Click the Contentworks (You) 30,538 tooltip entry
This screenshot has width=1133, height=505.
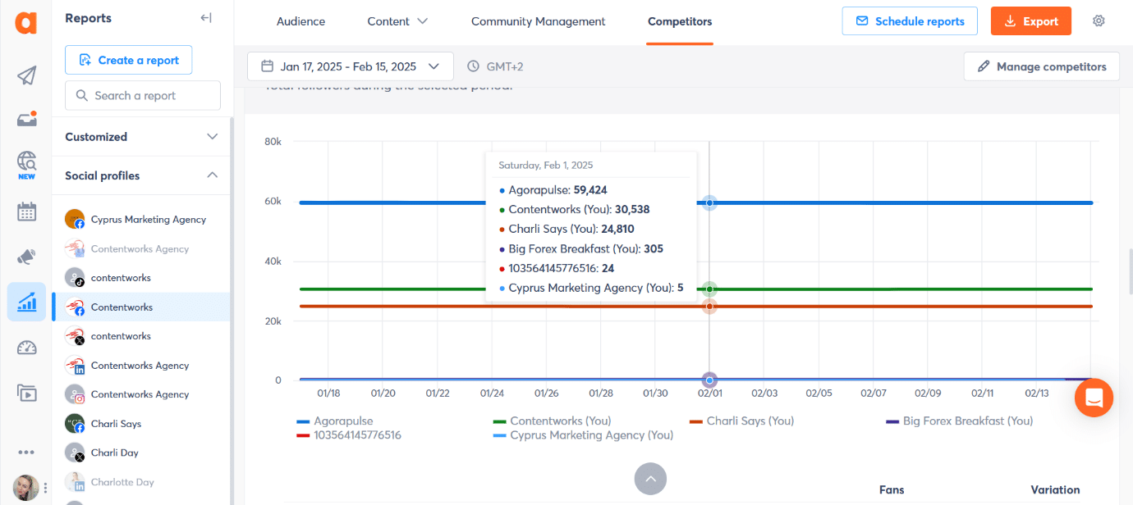[574, 210]
